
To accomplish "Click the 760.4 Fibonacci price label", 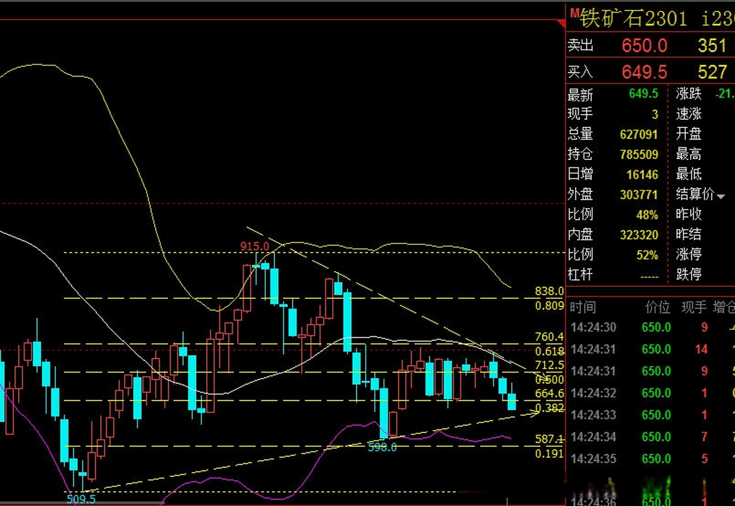I will click(549, 337).
